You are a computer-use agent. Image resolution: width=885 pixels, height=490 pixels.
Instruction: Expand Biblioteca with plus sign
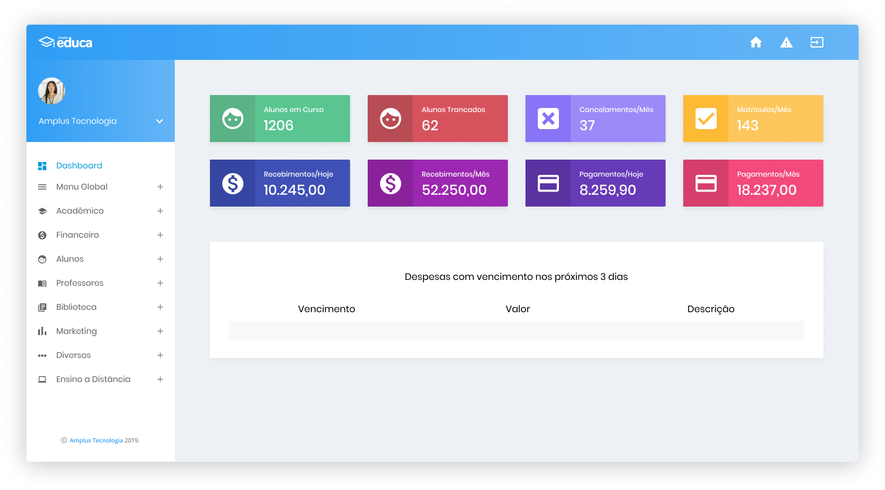pyautogui.click(x=160, y=307)
